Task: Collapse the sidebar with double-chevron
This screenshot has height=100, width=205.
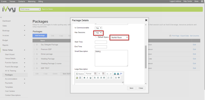Action: 1,17
